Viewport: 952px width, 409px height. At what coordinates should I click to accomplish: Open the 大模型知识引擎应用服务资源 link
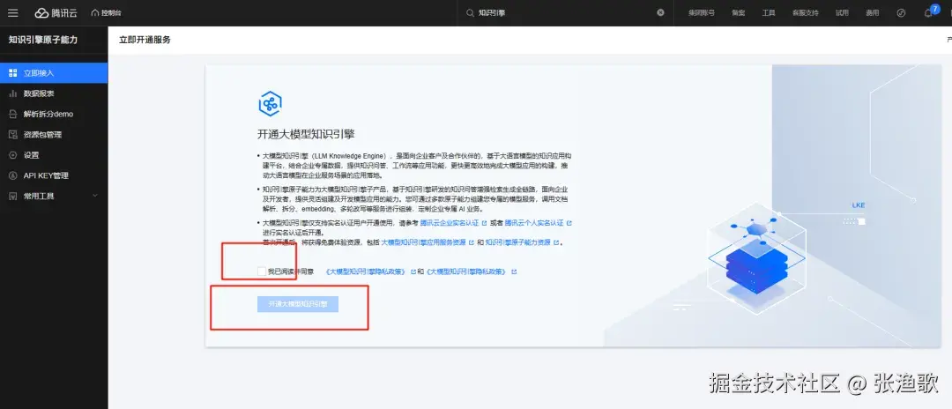pos(423,242)
